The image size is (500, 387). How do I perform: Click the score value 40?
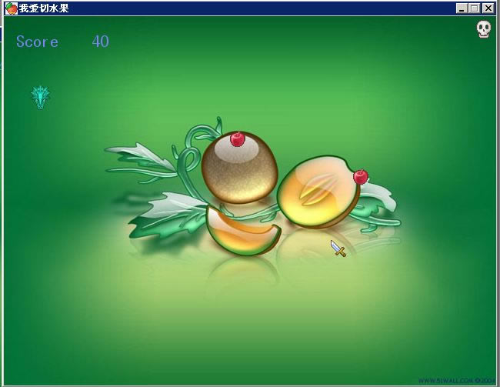100,42
